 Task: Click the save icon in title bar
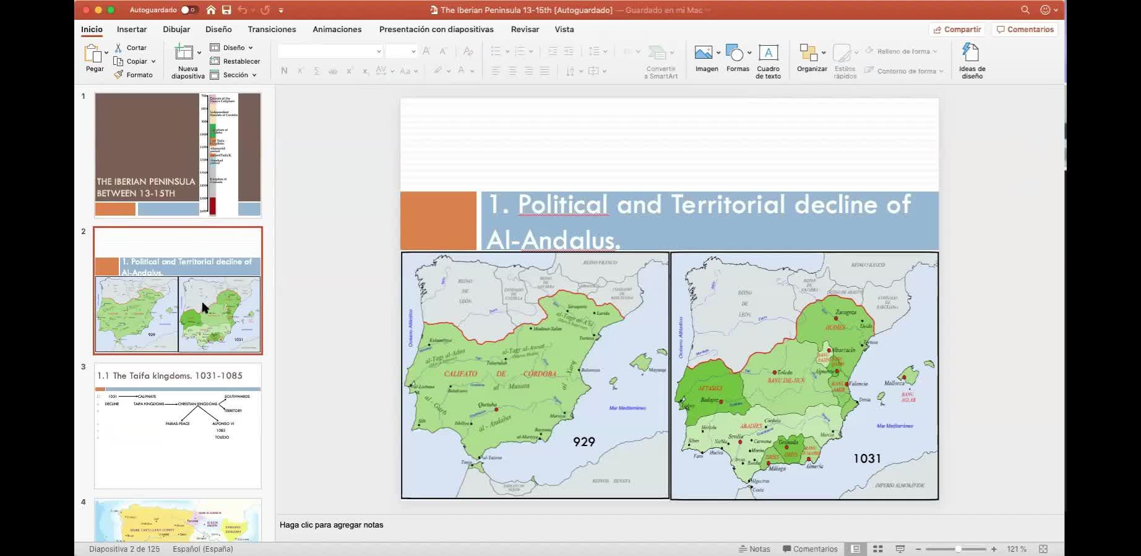click(x=226, y=10)
